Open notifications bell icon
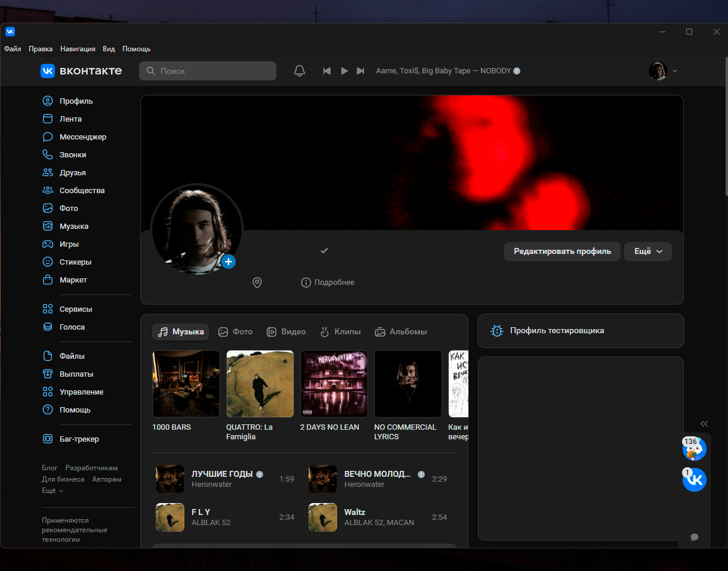Screen dimensions: 728x571 tap(300, 71)
